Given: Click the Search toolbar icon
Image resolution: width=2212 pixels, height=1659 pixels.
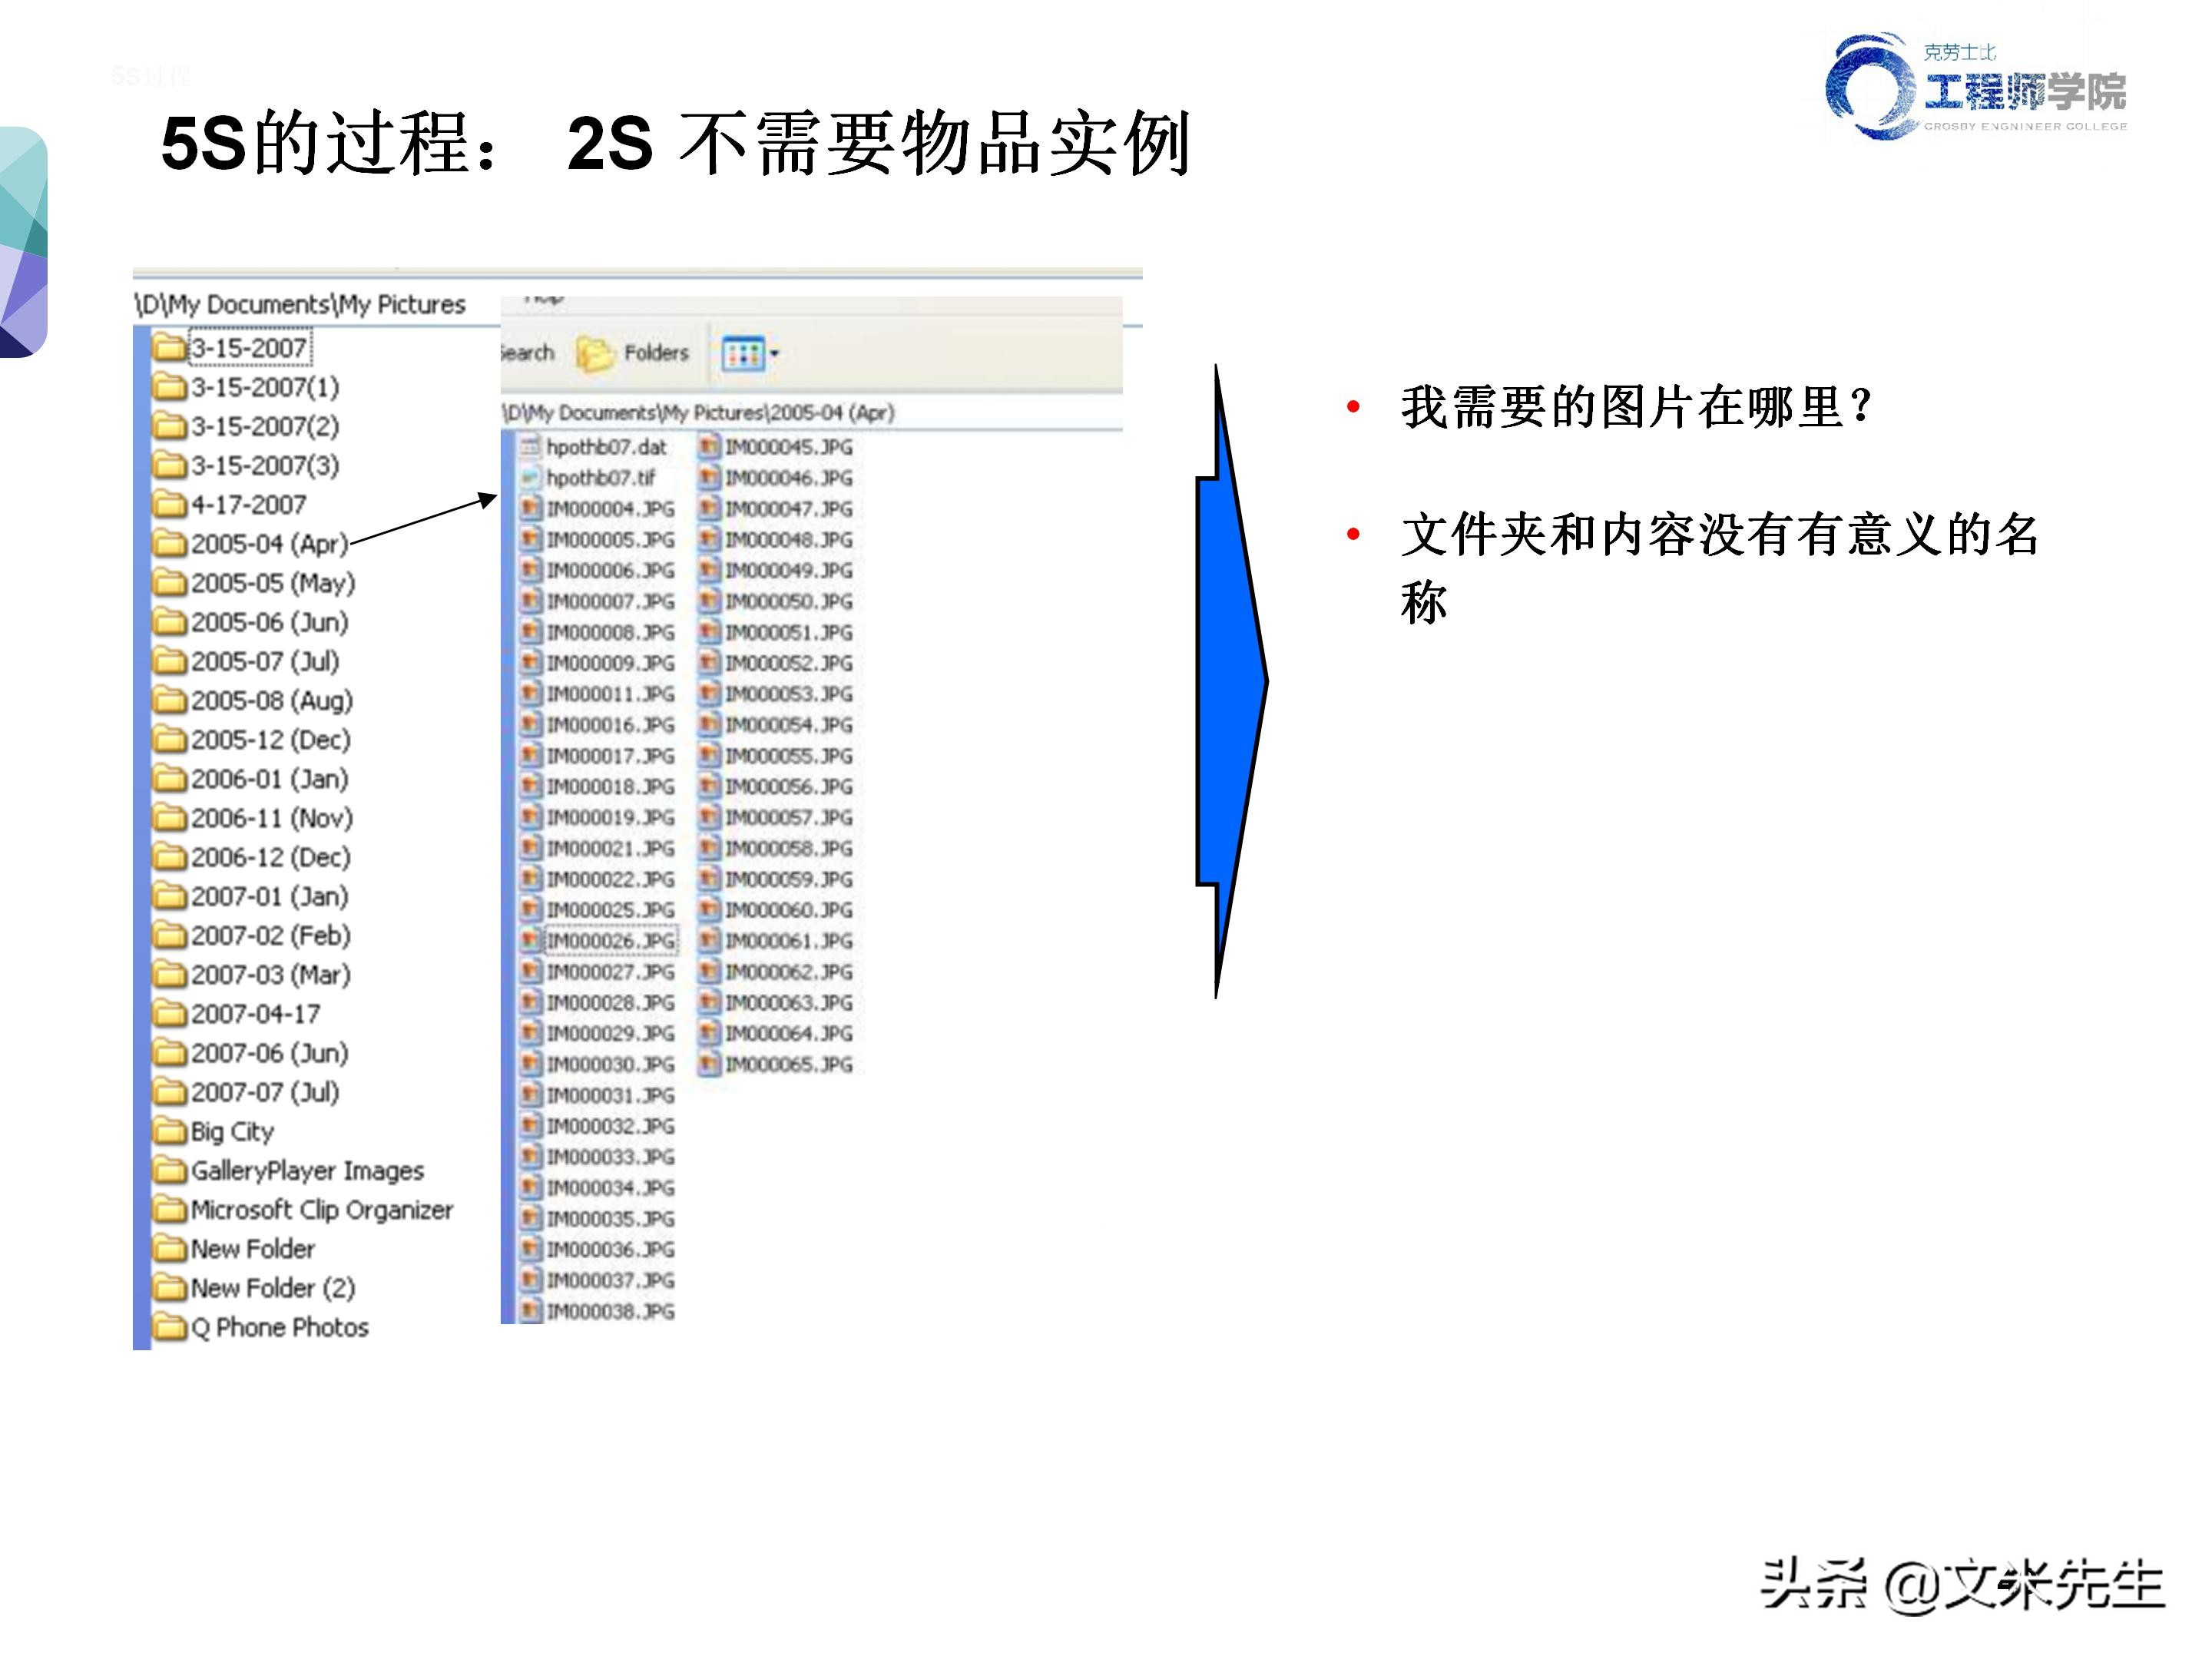Looking at the screenshot, I should click(526, 352).
